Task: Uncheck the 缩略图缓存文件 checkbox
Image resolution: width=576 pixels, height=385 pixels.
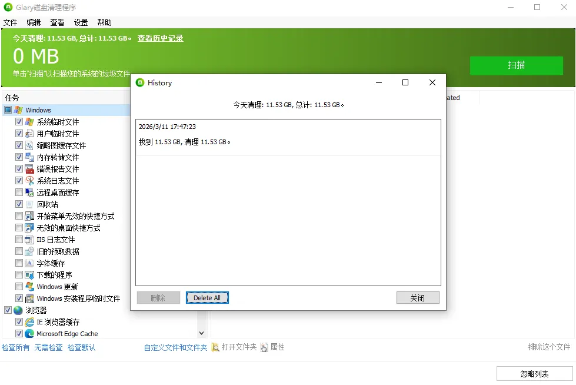Action: pyautogui.click(x=19, y=145)
